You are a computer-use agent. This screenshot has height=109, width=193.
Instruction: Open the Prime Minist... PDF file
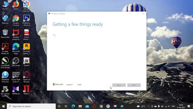27,35
